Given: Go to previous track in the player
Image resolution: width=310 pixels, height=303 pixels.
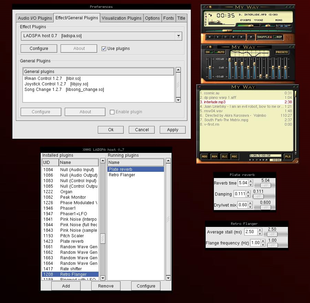Looking at the screenshot, I should pyautogui.click(x=209, y=37).
